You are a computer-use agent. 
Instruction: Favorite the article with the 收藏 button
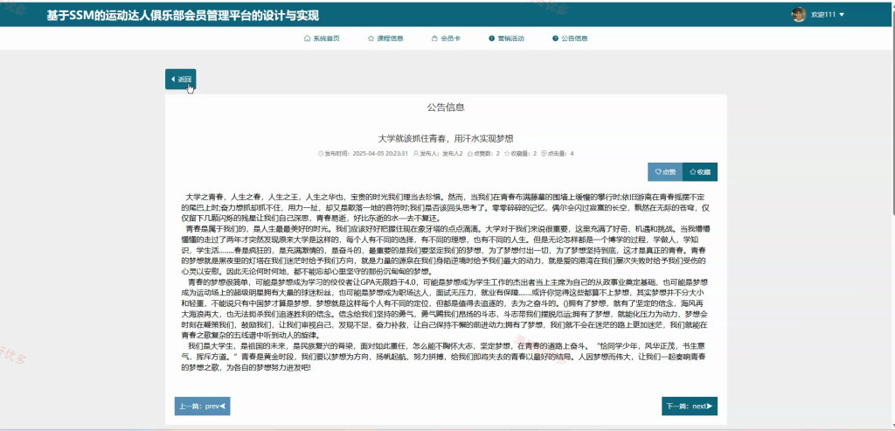700,172
